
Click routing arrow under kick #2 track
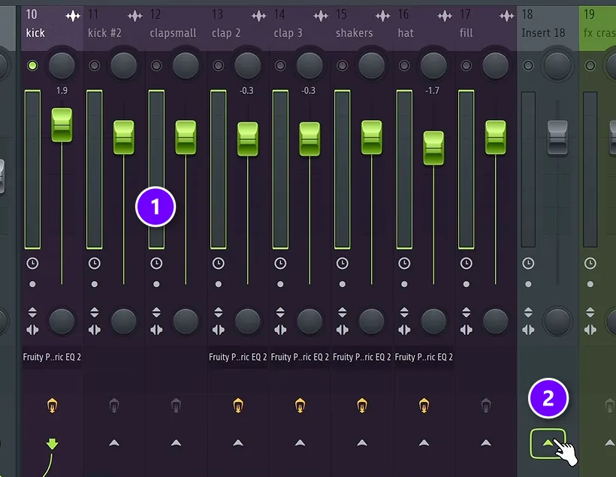point(114,442)
